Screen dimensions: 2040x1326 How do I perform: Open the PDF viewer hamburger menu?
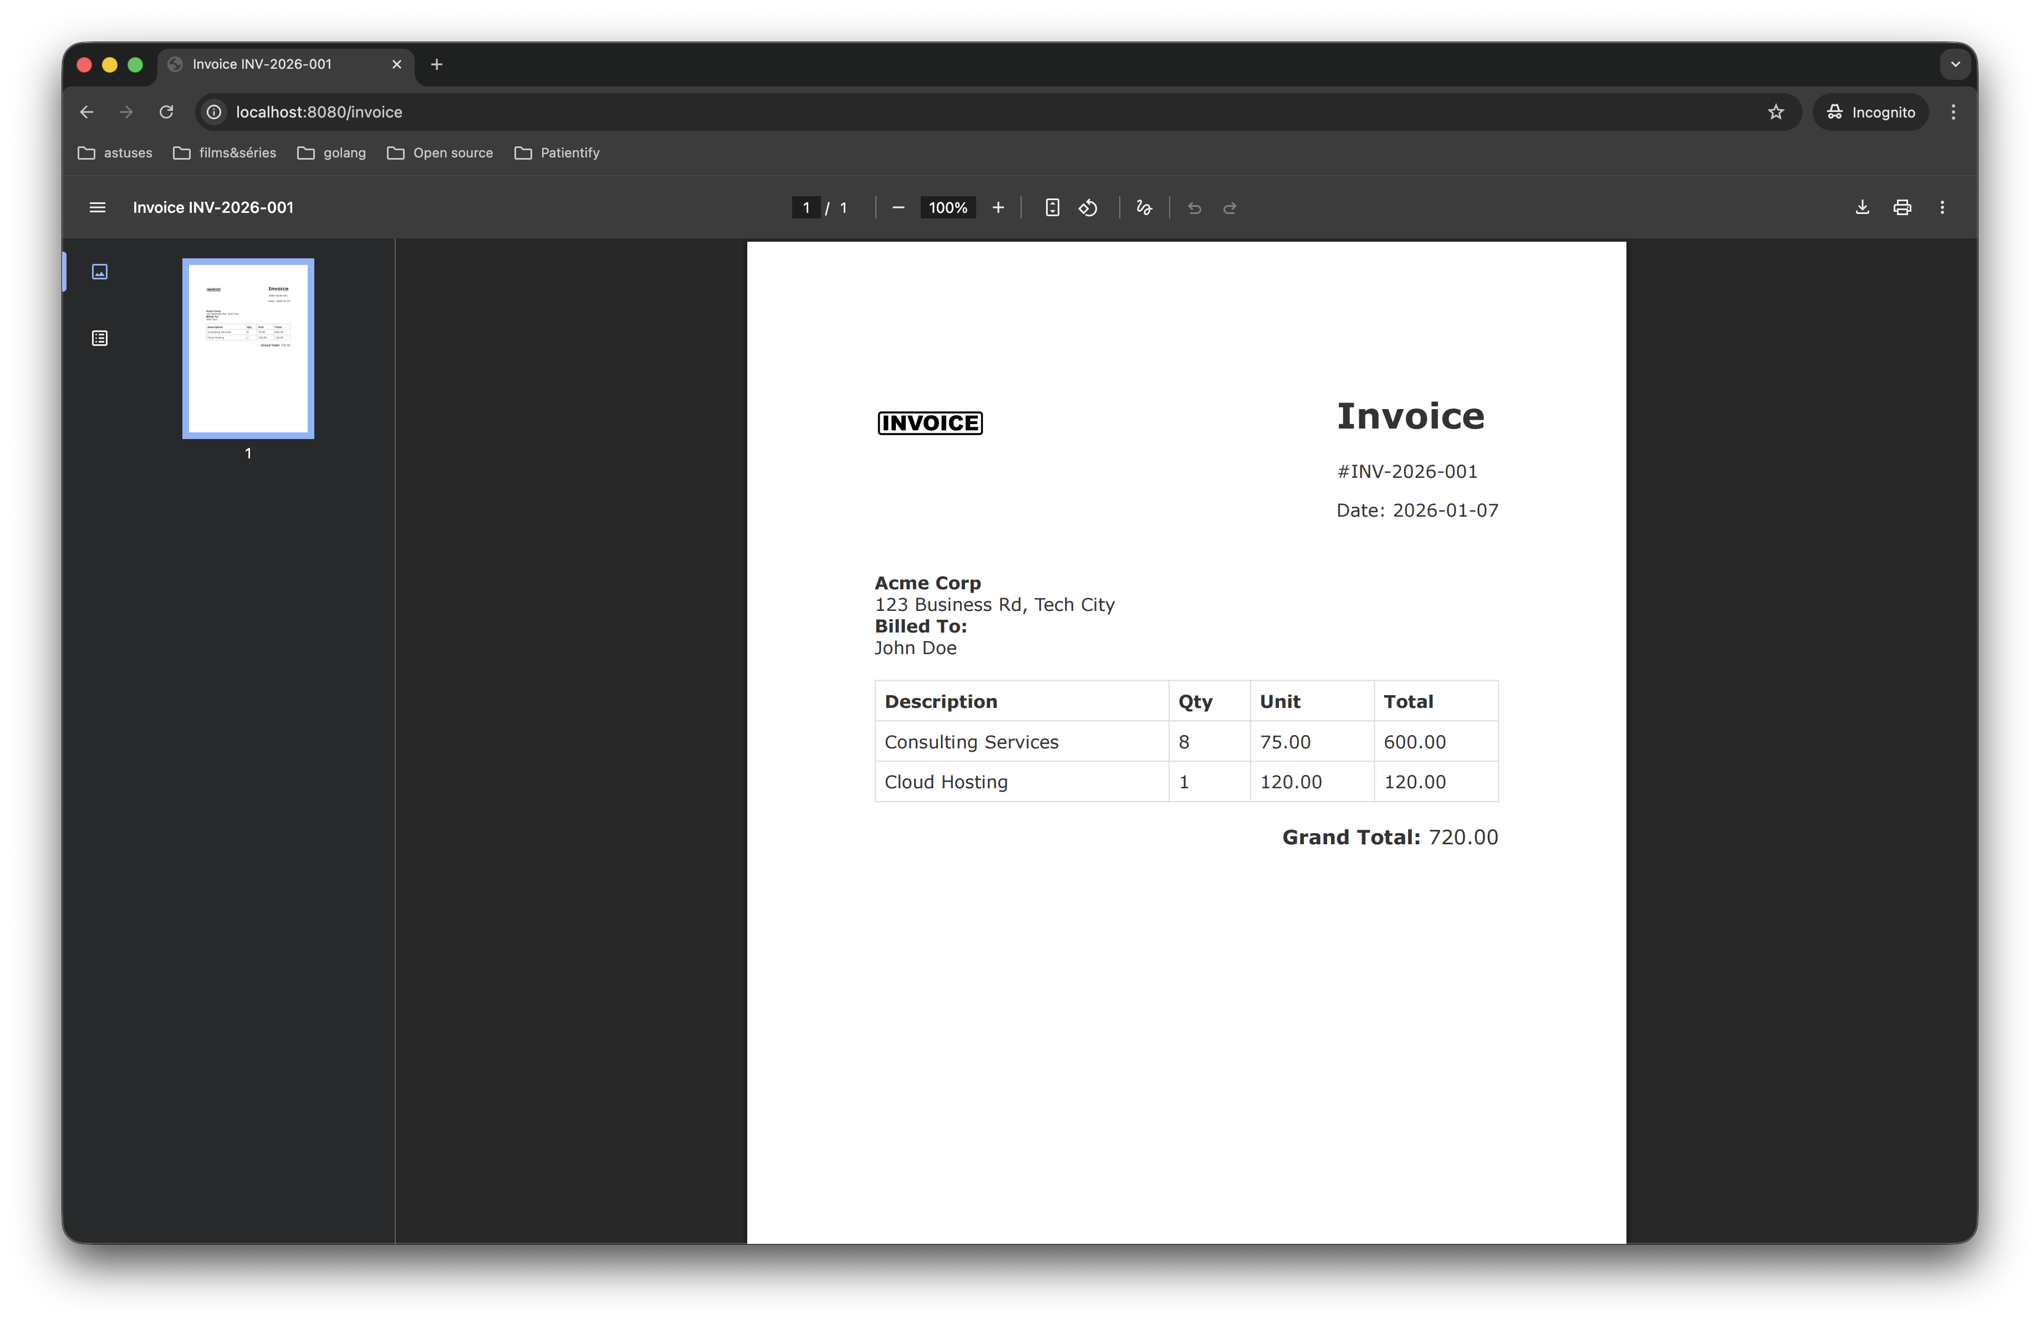click(x=98, y=207)
